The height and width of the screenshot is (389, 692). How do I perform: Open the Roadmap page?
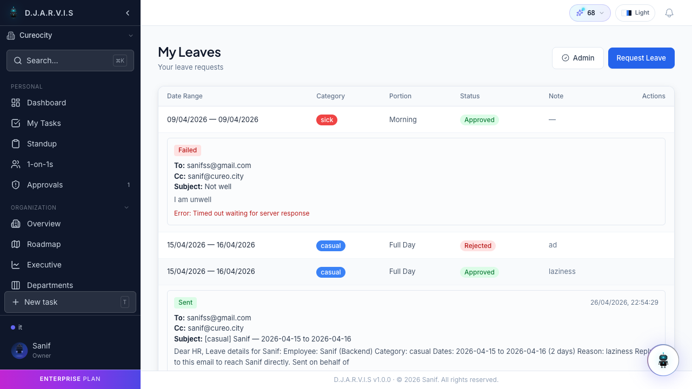coord(70,244)
